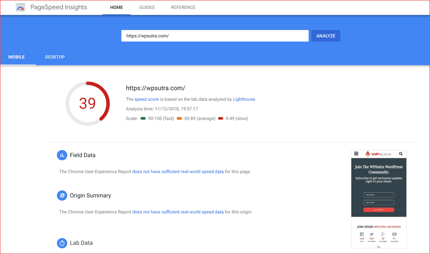Click the JOIN OTHER WPSUTRA MEMBERS text
Viewport: 430px width, 254px height.
[379, 227]
